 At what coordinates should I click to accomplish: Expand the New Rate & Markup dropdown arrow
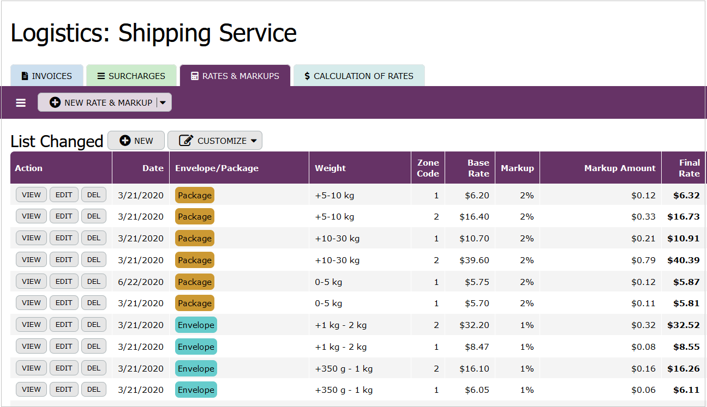163,102
